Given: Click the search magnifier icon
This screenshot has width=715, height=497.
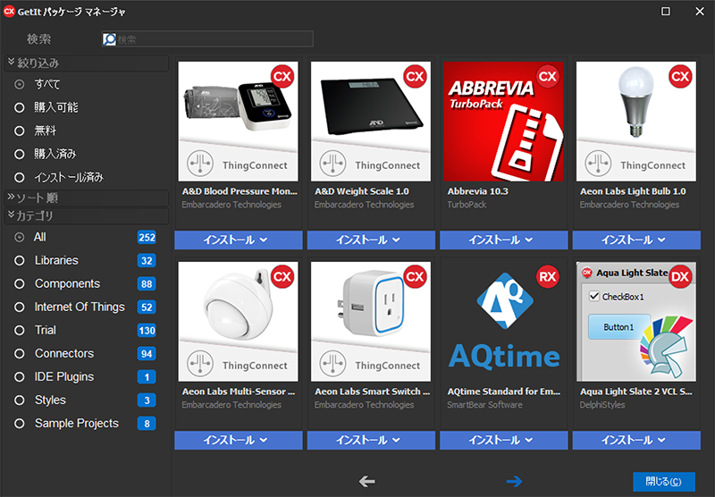Looking at the screenshot, I should (x=110, y=39).
